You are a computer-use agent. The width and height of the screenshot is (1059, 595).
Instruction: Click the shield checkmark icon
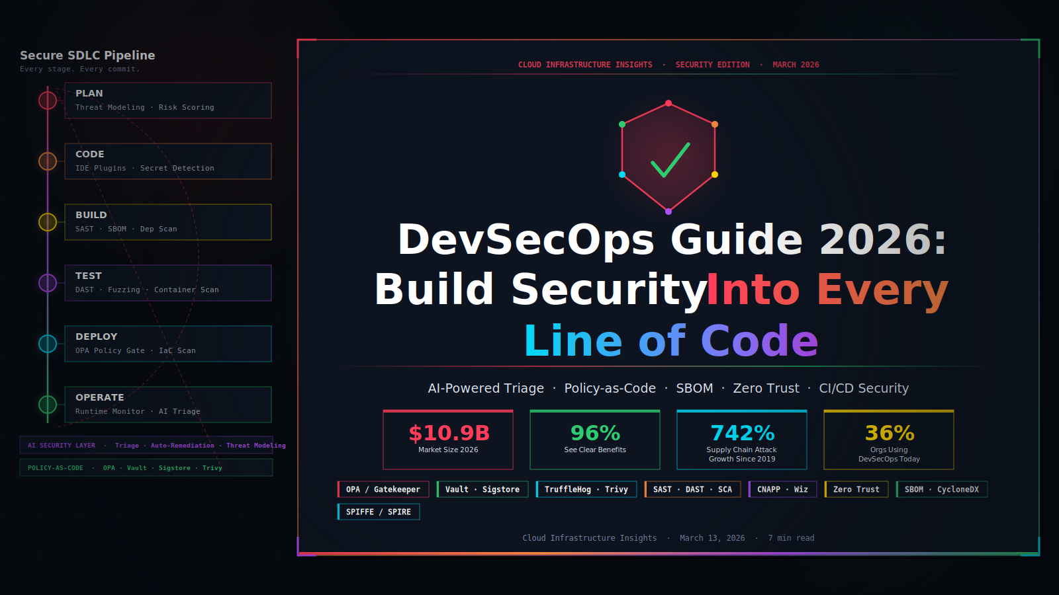click(668, 155)
